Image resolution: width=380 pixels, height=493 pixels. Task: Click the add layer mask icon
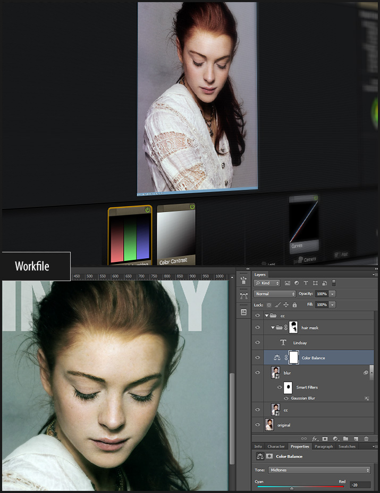click(x=325, y=439)
